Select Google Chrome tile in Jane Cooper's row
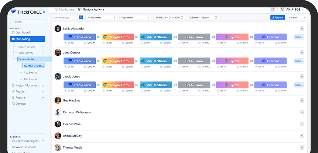Viewport: 318px width, 153px height. [118, 61]
